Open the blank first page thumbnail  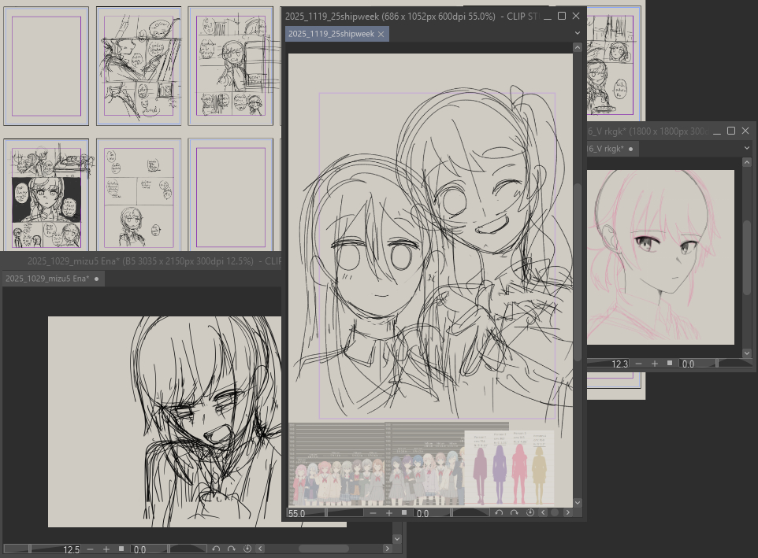46,66
